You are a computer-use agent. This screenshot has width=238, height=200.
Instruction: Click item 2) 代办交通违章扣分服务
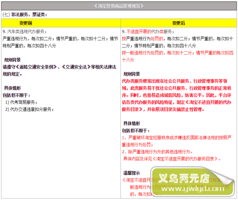(x=29, y=110)
